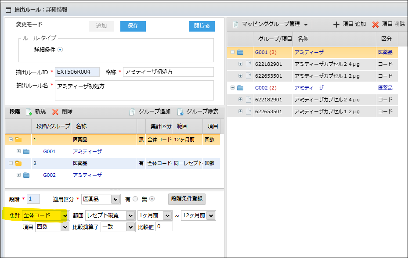Expand 622182901 item under G001 (2)

pyautogui.click(x=240, y=64)
